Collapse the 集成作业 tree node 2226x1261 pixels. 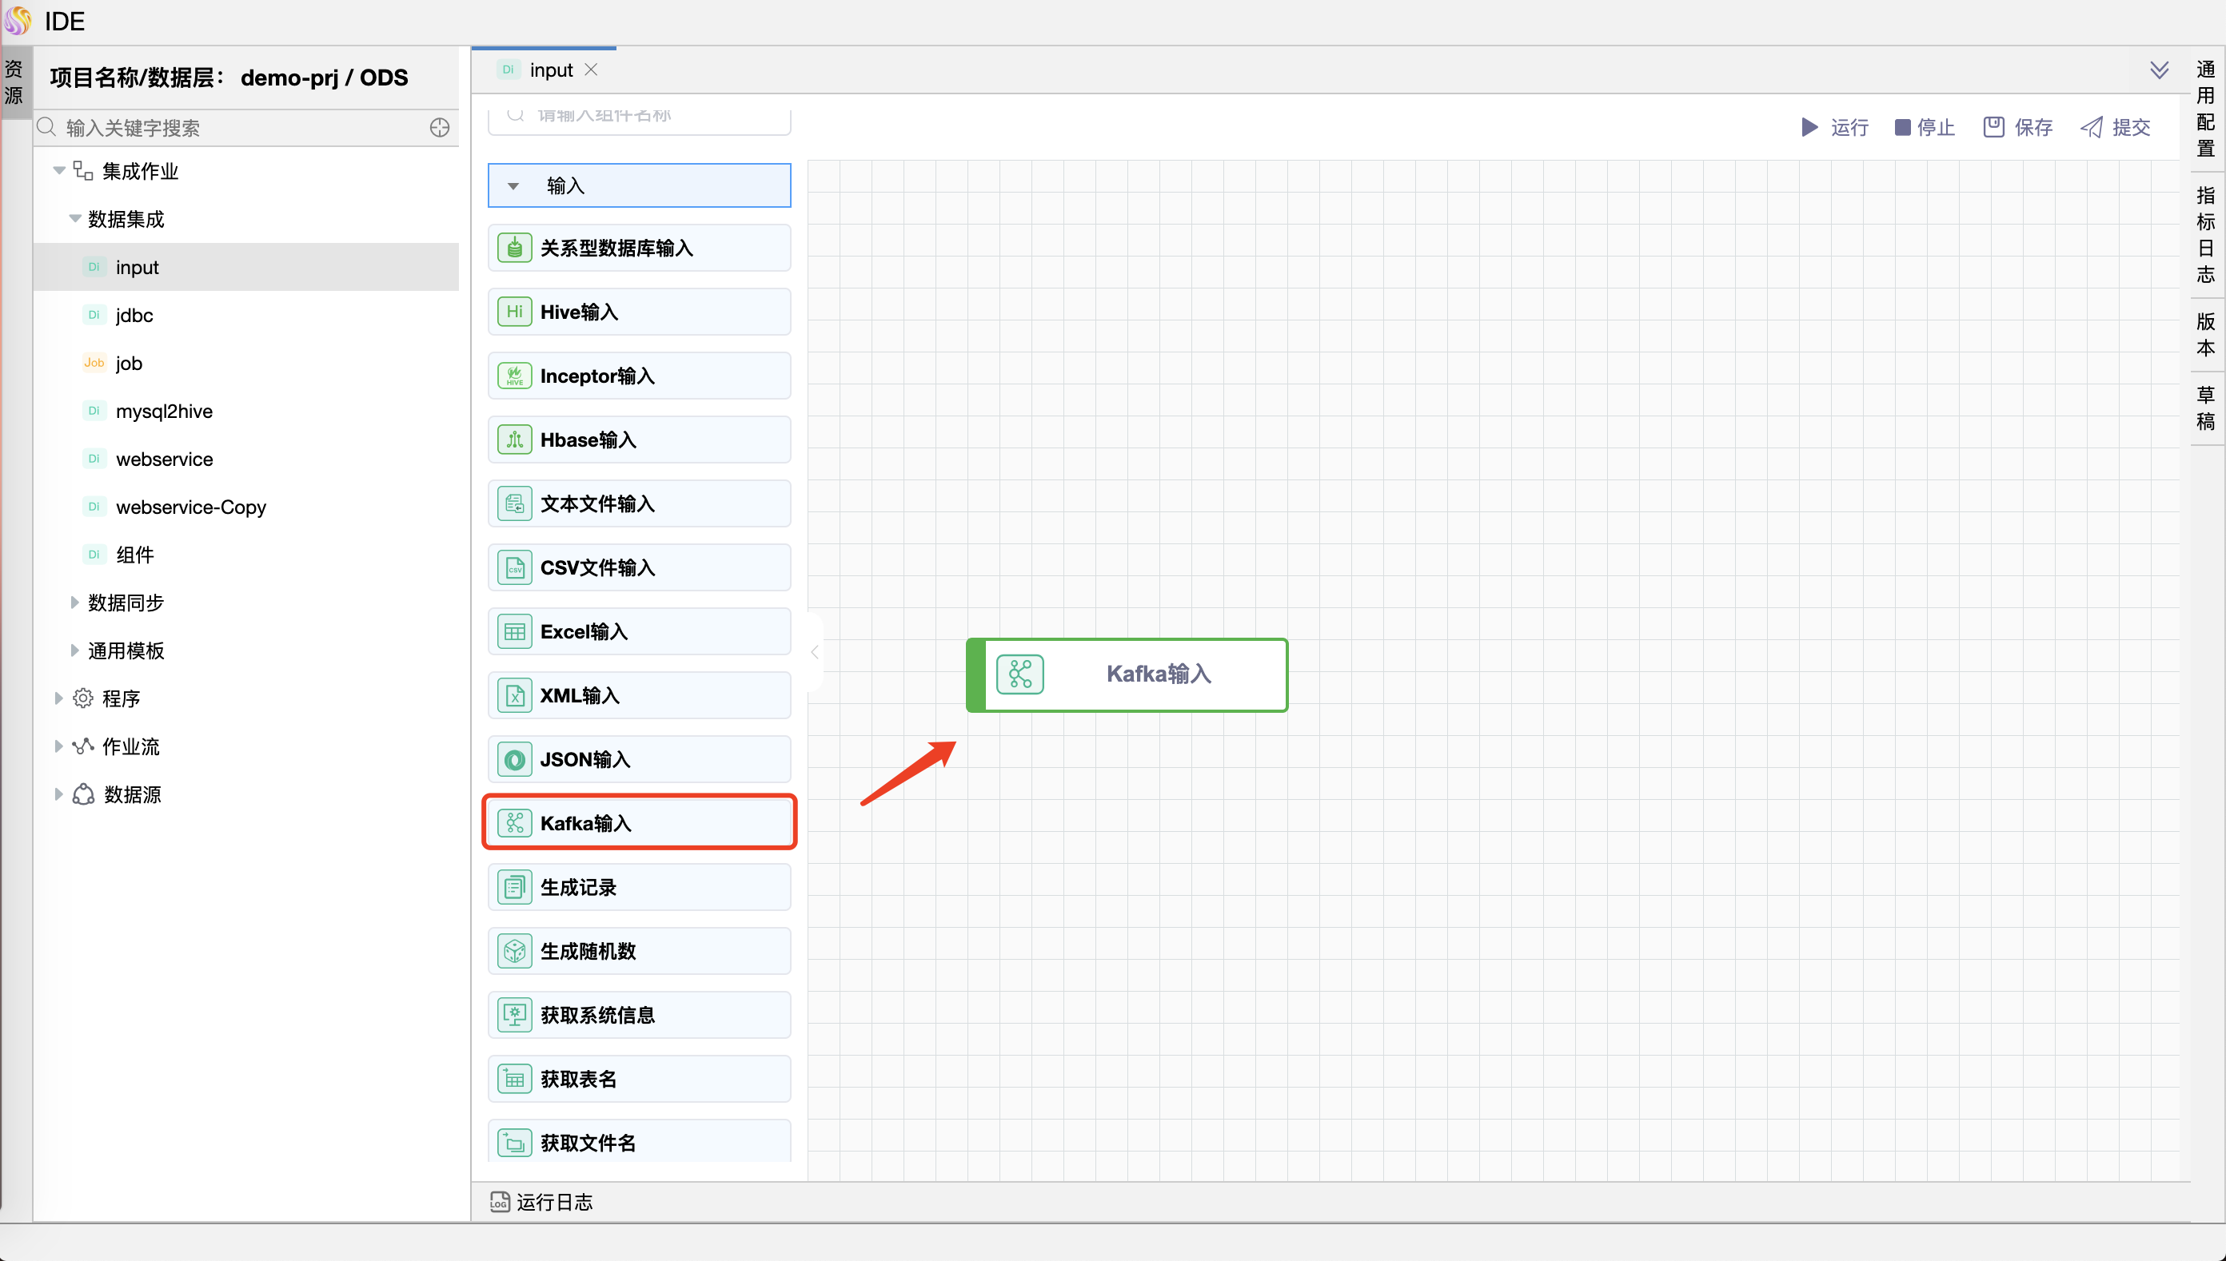pyautogui.click(x=59, y=171)
